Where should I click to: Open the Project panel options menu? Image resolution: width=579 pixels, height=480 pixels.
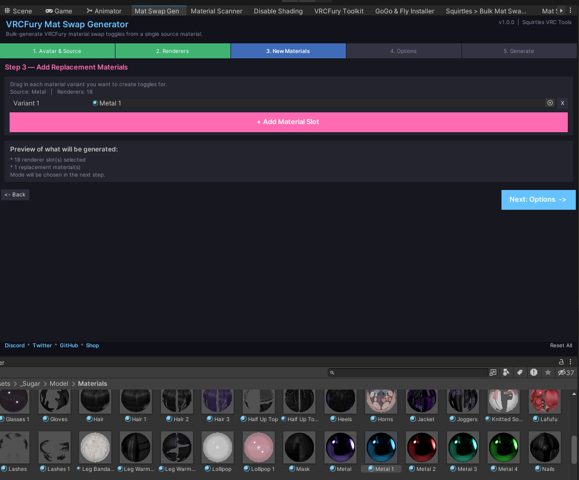570,362
